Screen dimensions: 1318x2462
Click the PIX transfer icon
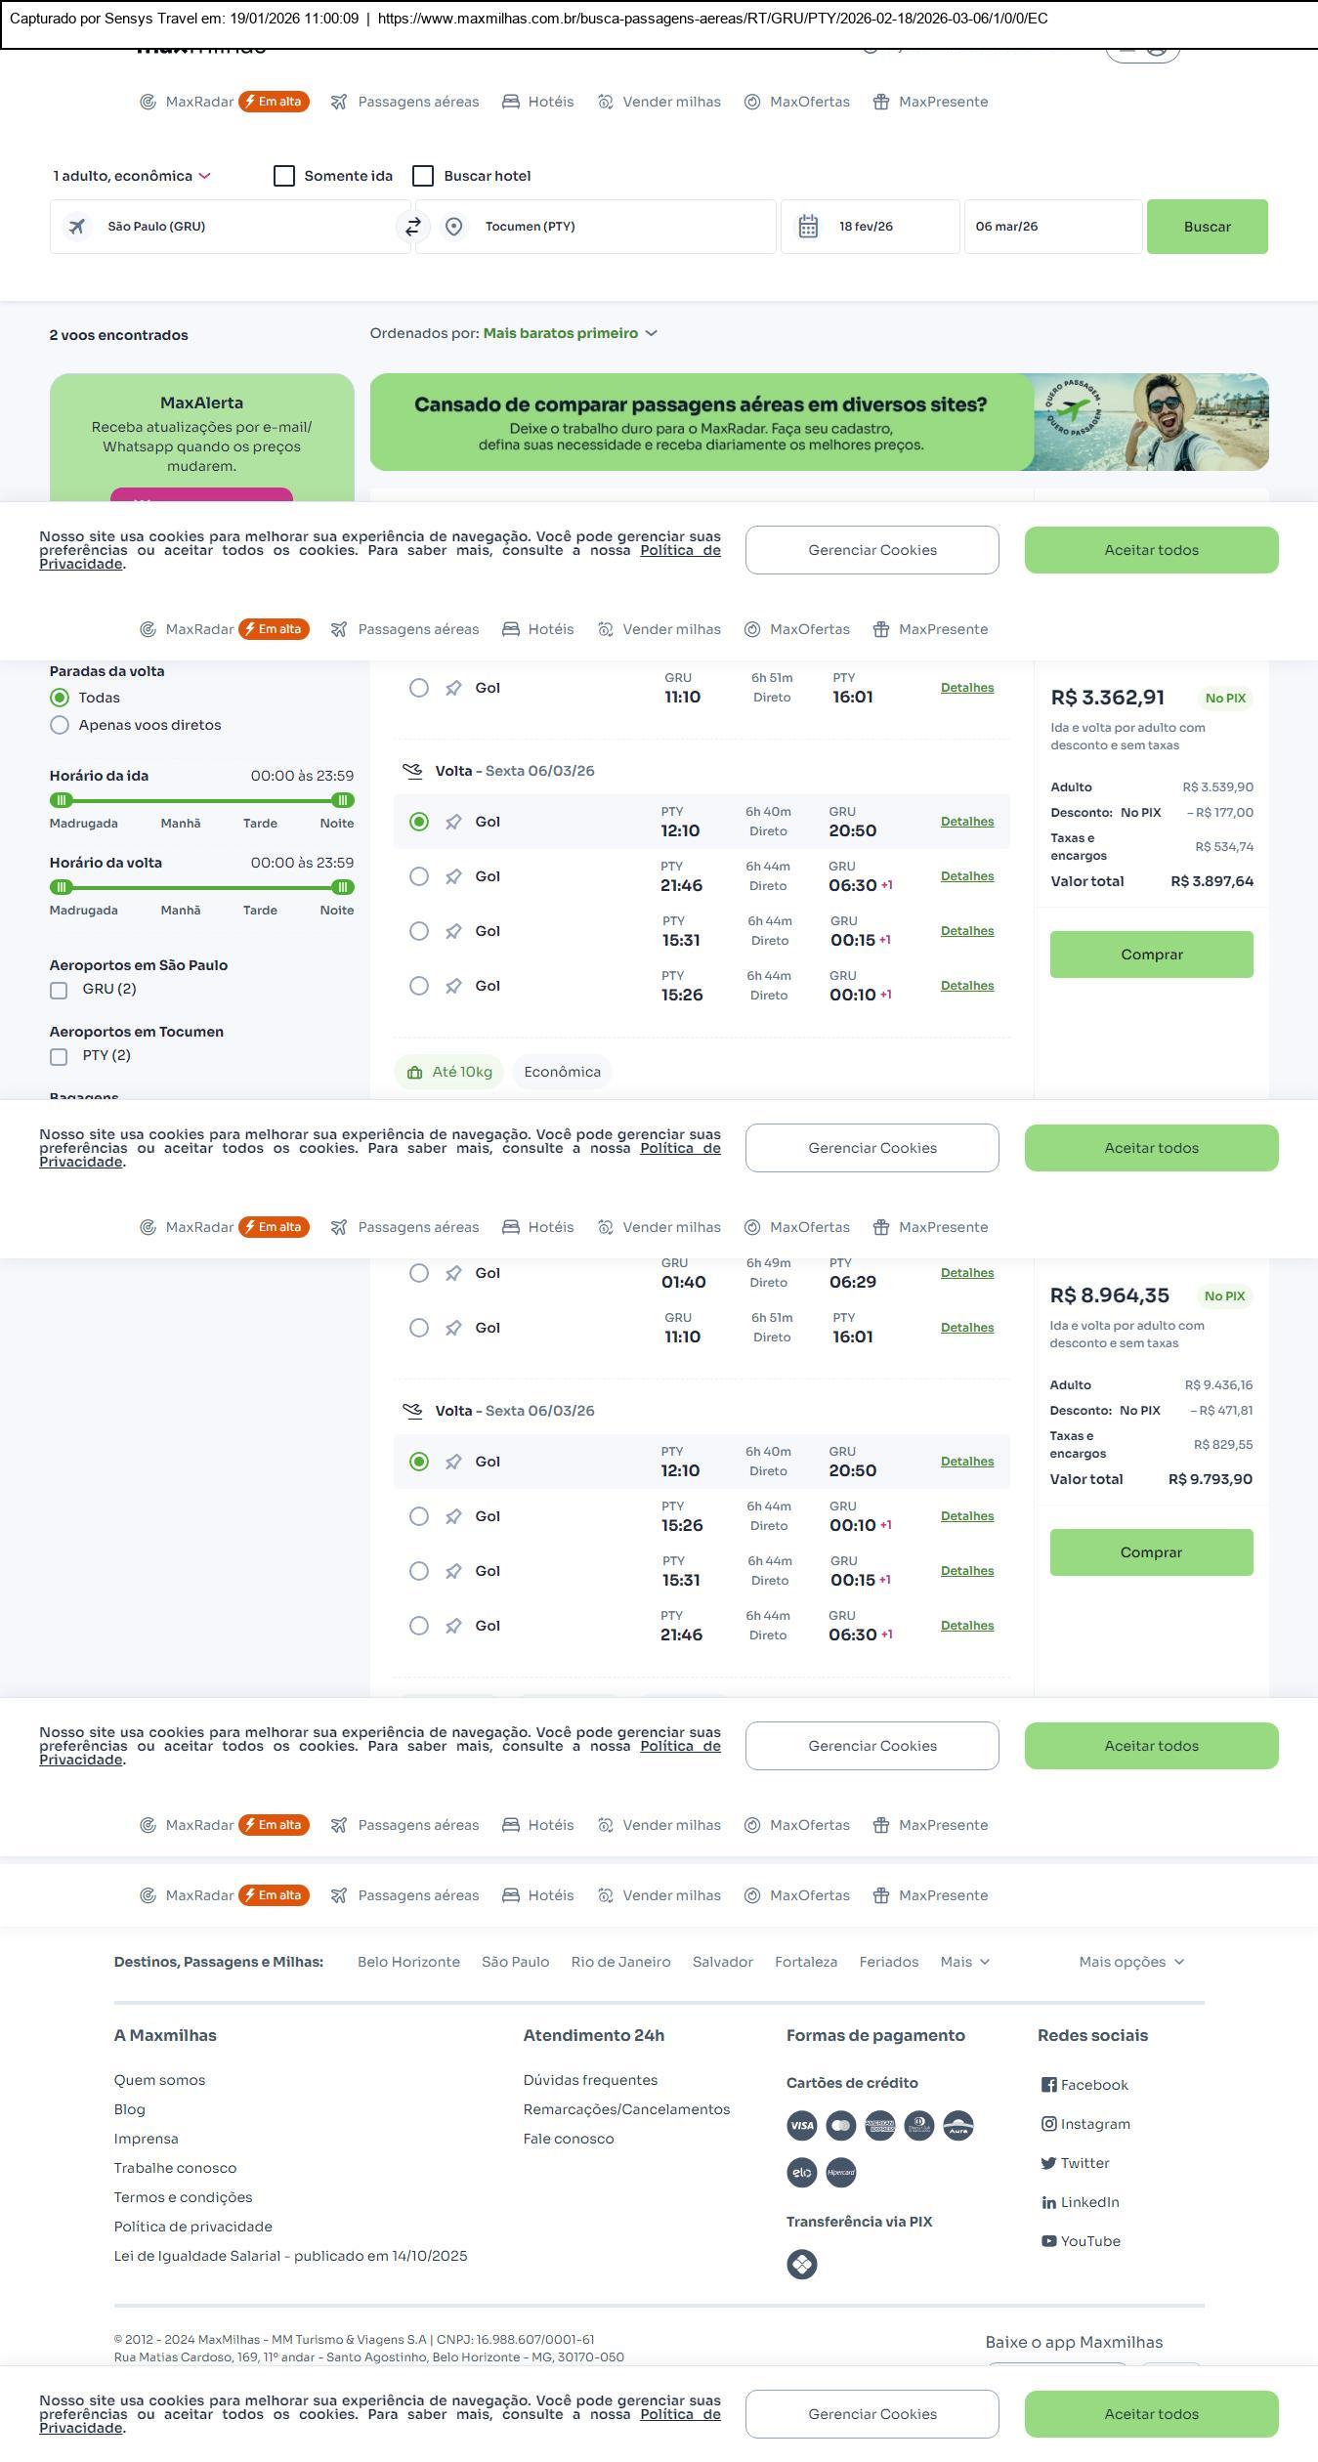click(x=801, y=2265)
